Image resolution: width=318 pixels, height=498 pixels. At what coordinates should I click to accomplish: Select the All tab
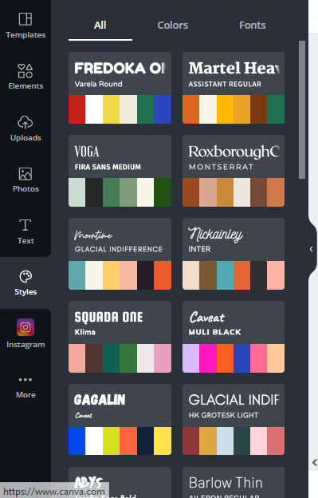click(x=100, y=25)
